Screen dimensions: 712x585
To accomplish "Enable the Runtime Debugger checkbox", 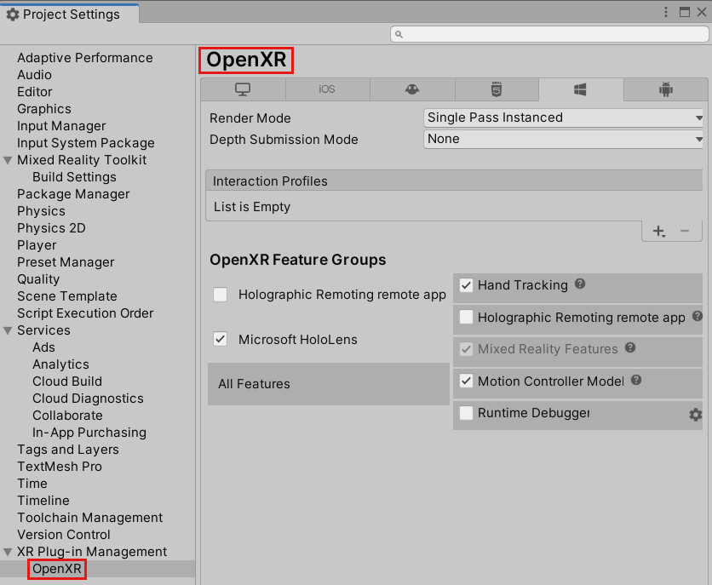I will pyautogui.click(x=466, y=413).
